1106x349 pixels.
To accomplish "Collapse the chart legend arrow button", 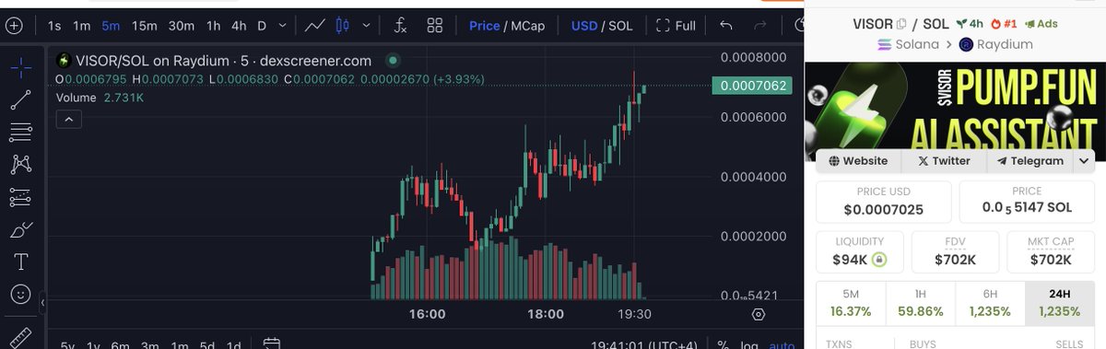I will pyautogui.click(x=69, y=118).
